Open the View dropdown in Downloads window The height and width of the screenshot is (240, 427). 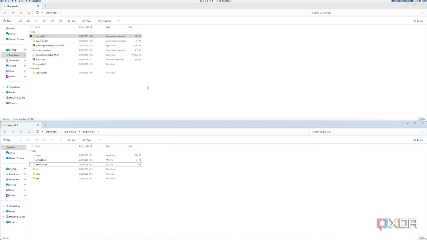[x=87, y=21]
